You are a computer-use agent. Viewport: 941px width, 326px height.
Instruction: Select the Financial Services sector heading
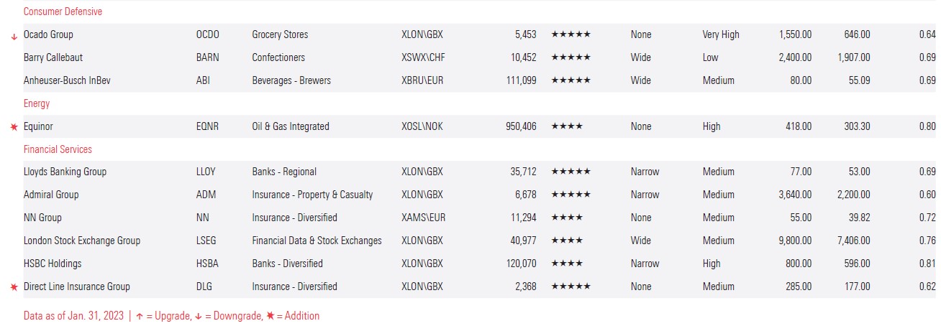pyautogui.click(x=58, y=149)
